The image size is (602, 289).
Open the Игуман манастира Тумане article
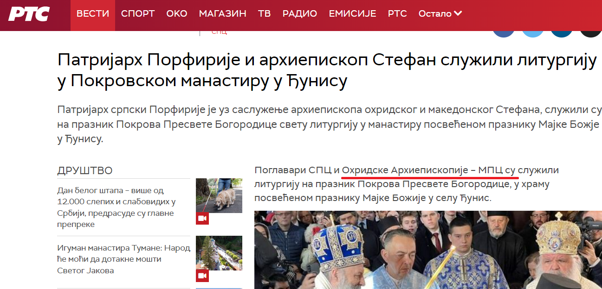(123, 259)
